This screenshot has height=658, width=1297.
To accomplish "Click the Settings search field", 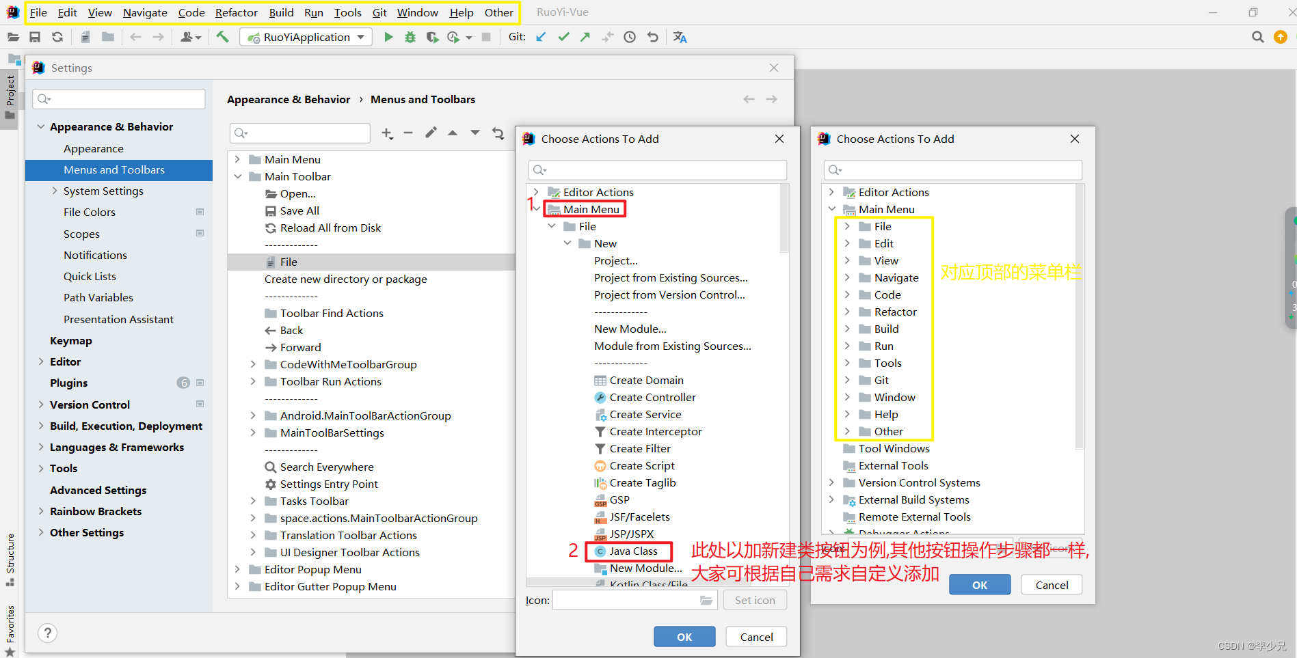I will [119, 99].
